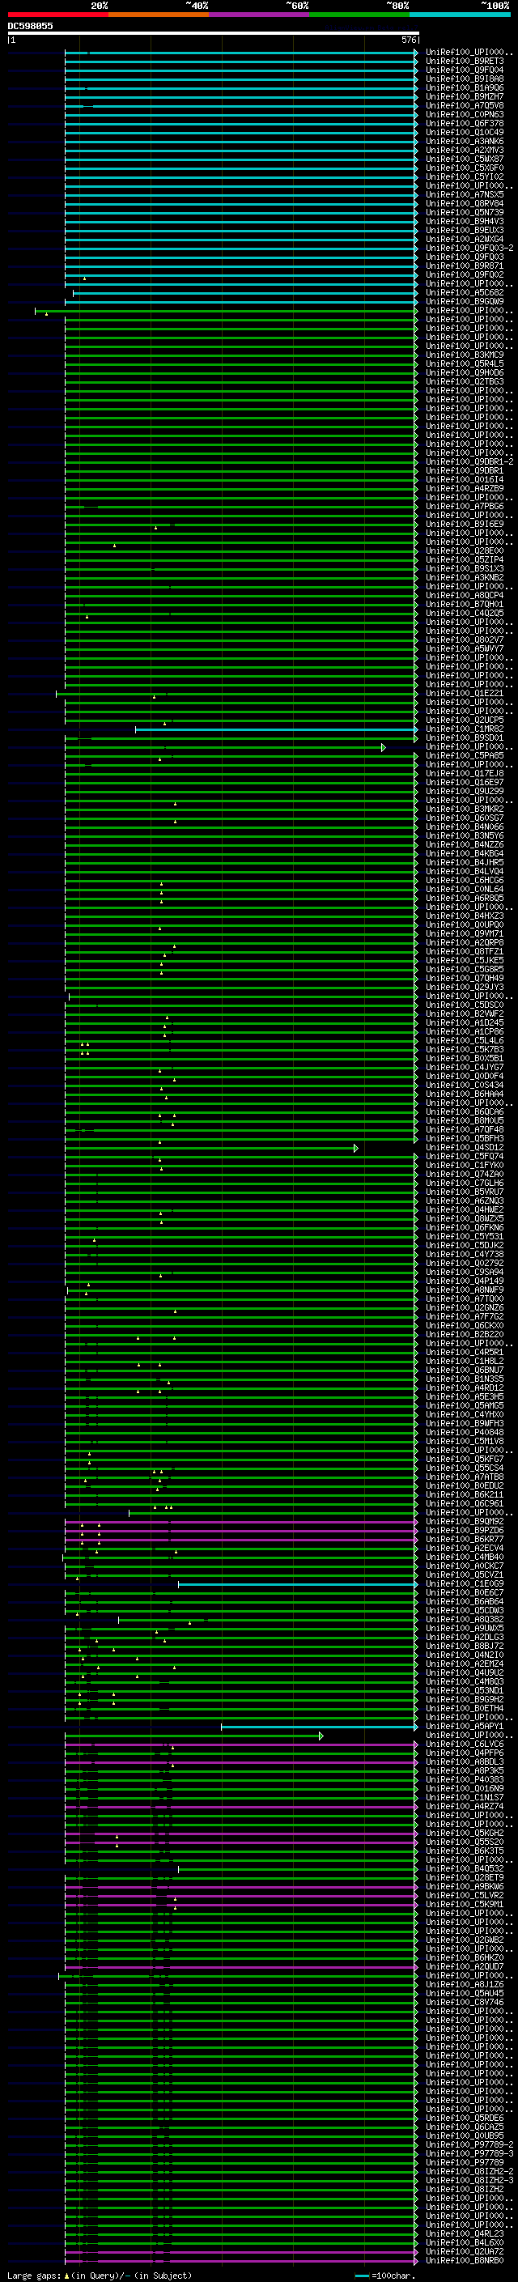
Task: Select hit UniRef100_Q10C49
Action: click(465, 132)
